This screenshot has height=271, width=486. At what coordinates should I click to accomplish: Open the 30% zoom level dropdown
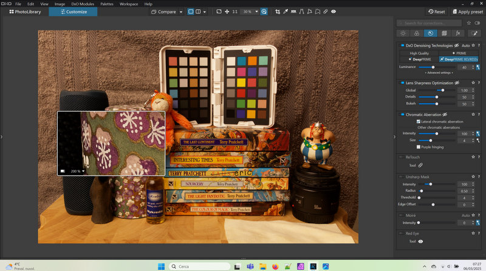tap(256, 12)
